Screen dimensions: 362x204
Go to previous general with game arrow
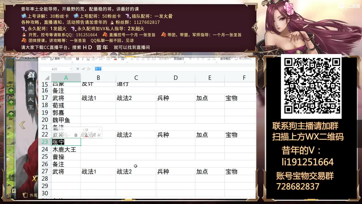point(22,125)
